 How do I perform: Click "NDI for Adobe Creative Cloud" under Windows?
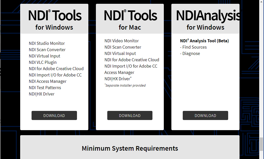pos(56,69)
